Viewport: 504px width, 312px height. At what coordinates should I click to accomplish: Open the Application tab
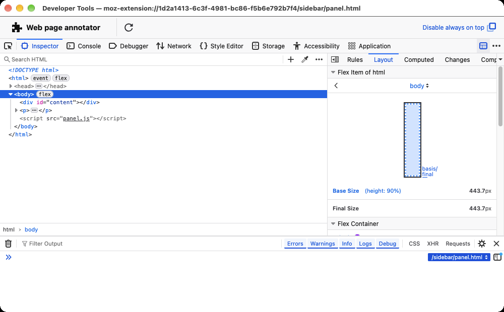click(369, 46)
